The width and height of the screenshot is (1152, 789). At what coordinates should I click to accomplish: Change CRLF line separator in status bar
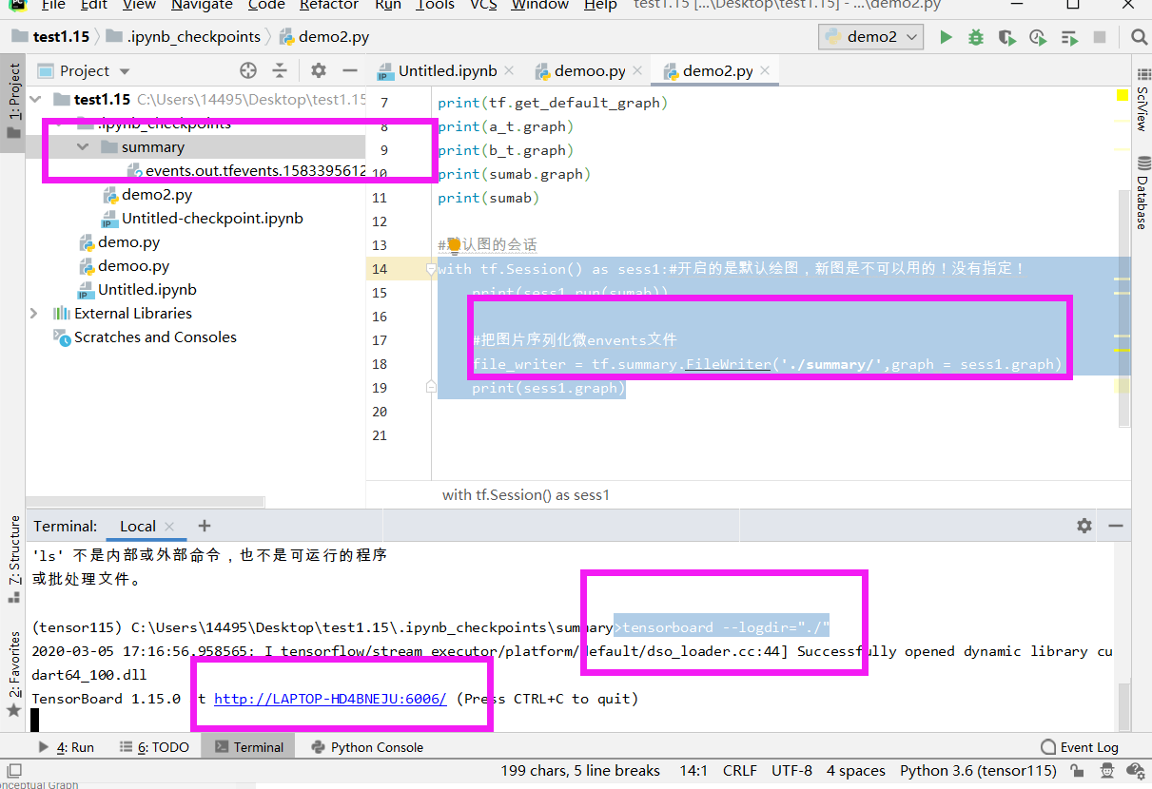[x=740, y=771]
